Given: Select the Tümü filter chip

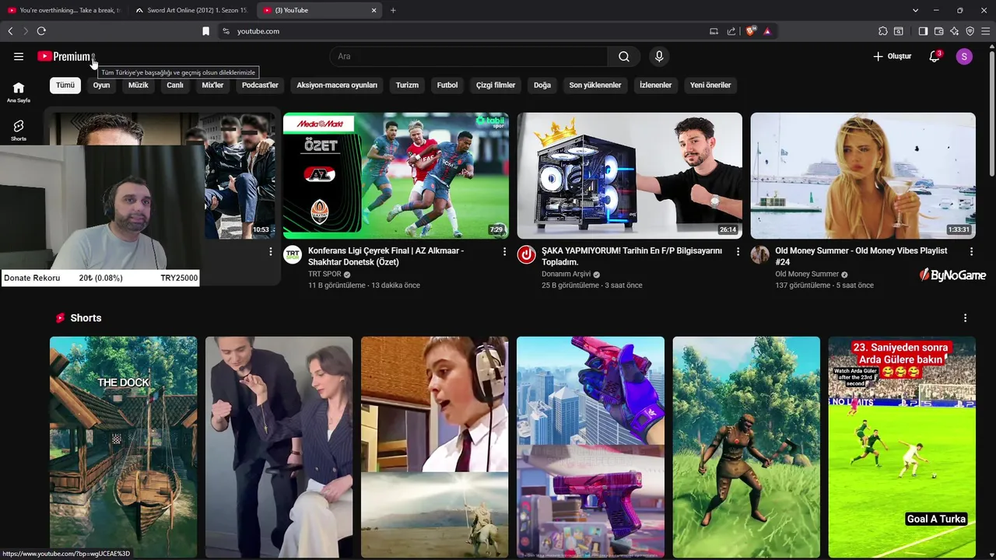Looking at the screenshot, I should (65, 85).
